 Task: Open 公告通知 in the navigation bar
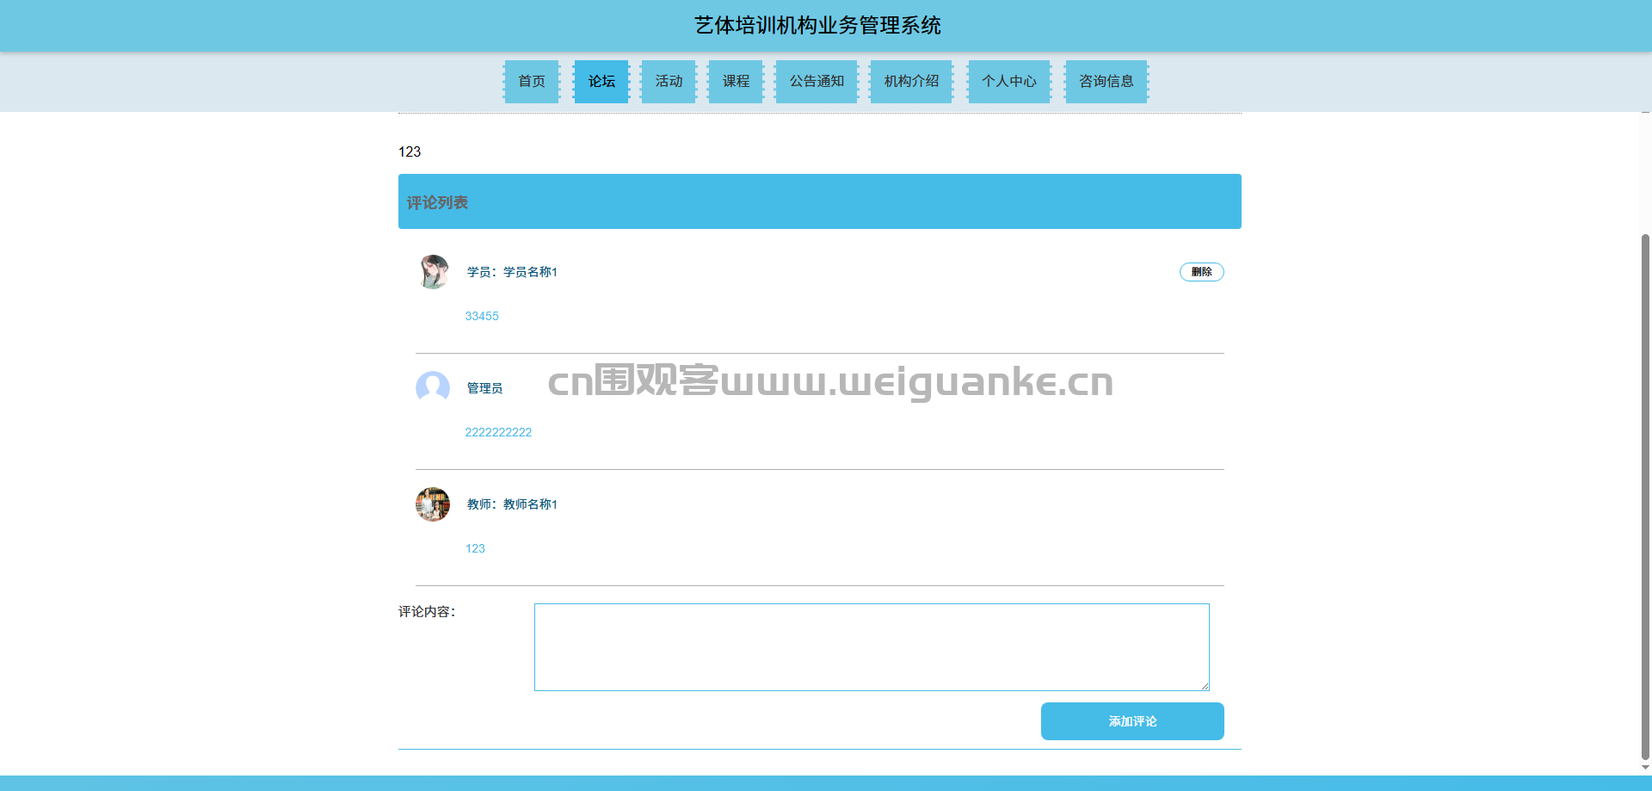[817, 81]
